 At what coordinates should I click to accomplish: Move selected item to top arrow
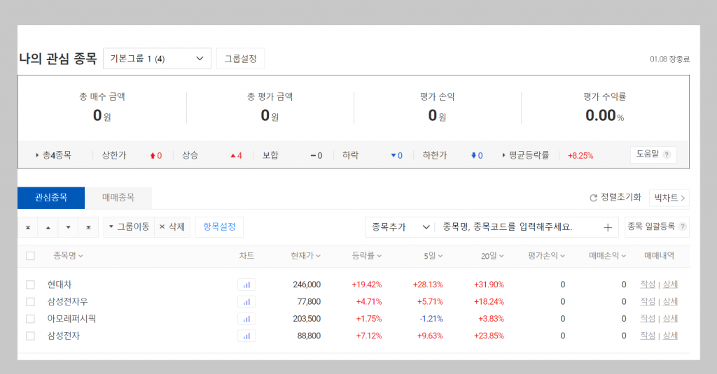(x=28, y=227)
